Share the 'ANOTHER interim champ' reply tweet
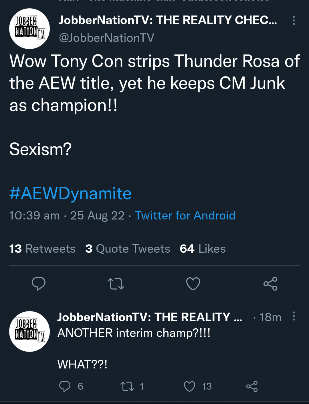Screen dimensions: 309x404 click(x=252, y=386)
